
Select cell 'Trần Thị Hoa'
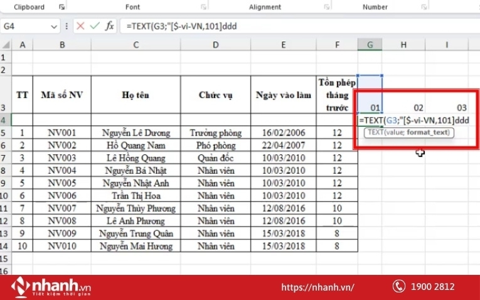coord(136,196)
